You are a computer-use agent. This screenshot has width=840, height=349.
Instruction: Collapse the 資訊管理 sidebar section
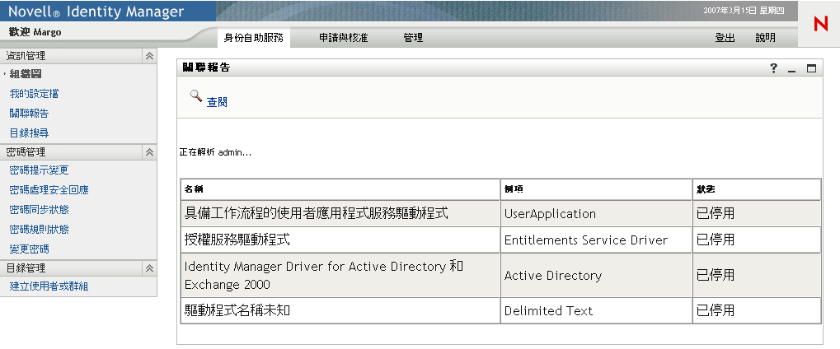[149, 56]
